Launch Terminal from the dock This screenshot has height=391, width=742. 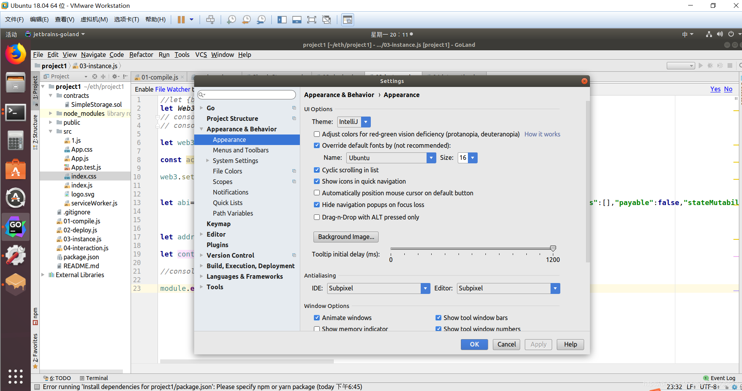[16, 112]
